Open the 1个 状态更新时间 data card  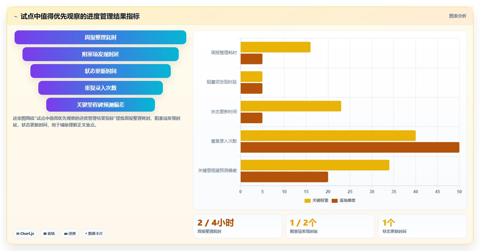tap(423, 226)
